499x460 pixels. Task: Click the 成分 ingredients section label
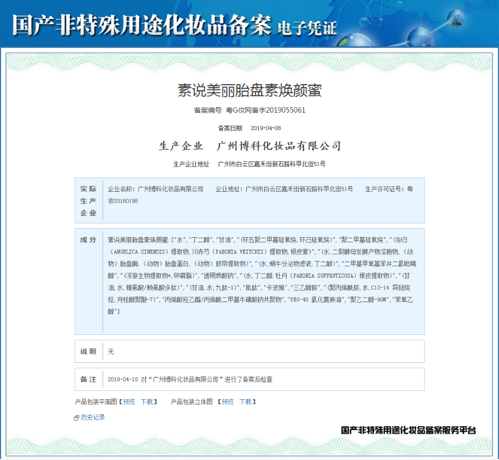point(88,240)
